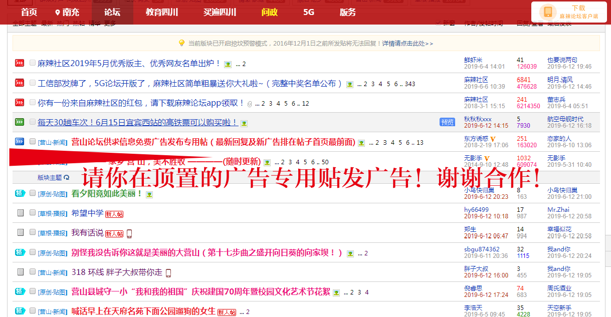Select checkbox beside 318 环线 胖子大叔带你走

tap(33, 272)
